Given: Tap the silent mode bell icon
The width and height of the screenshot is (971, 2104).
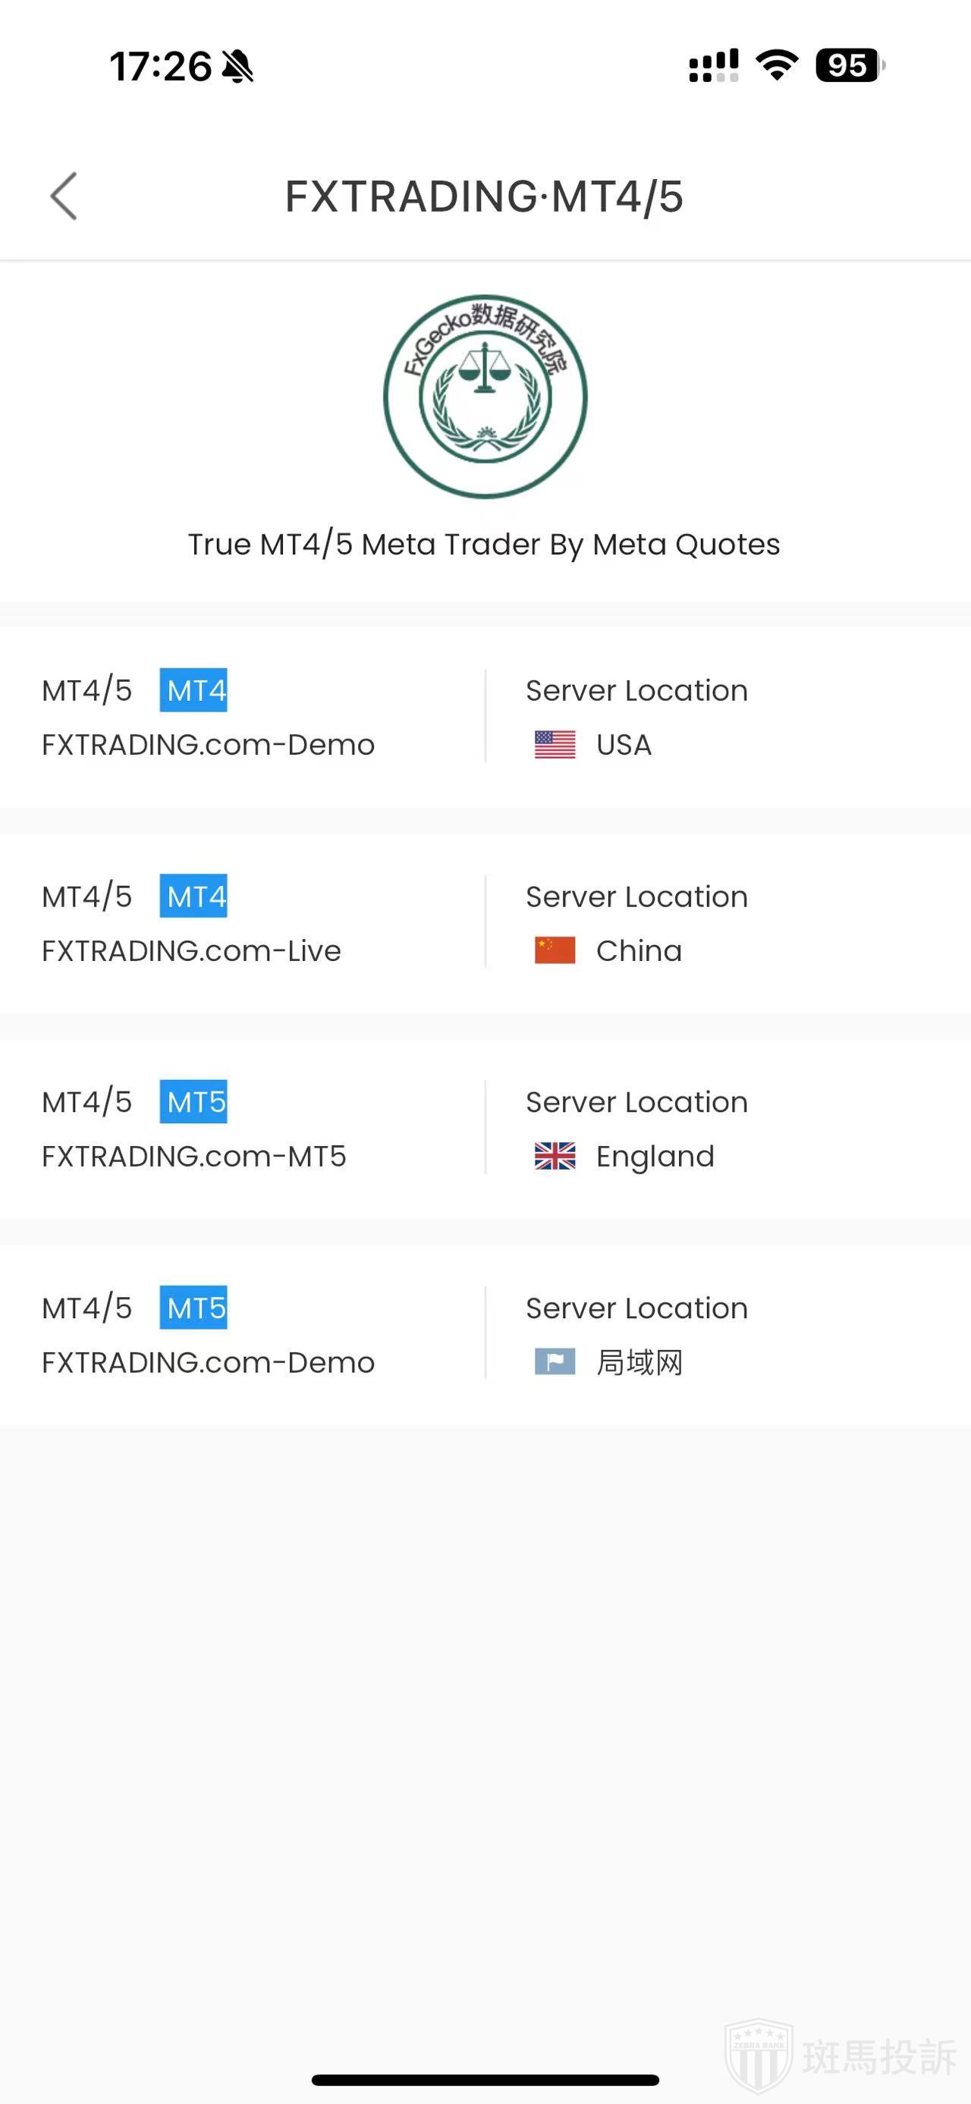Looking at the screenshot, I should click(237, 66).
